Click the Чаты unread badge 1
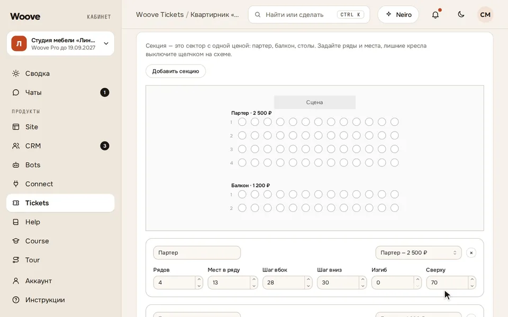The image size is (508, 317). 105,92
